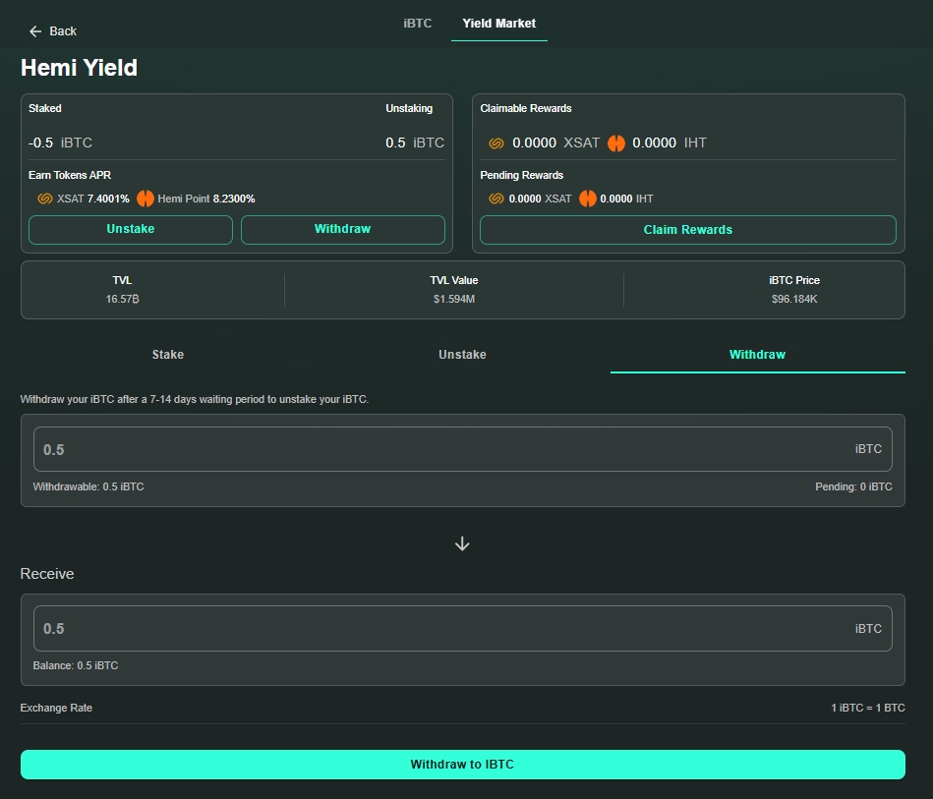Click XSAT icon in Pending Rewards
The height and width of the screenshot is (799, 933).
tap(496, 199)
